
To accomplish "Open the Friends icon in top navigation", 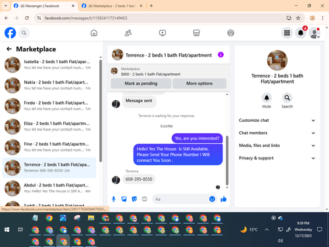I will (x=128, y=33).
